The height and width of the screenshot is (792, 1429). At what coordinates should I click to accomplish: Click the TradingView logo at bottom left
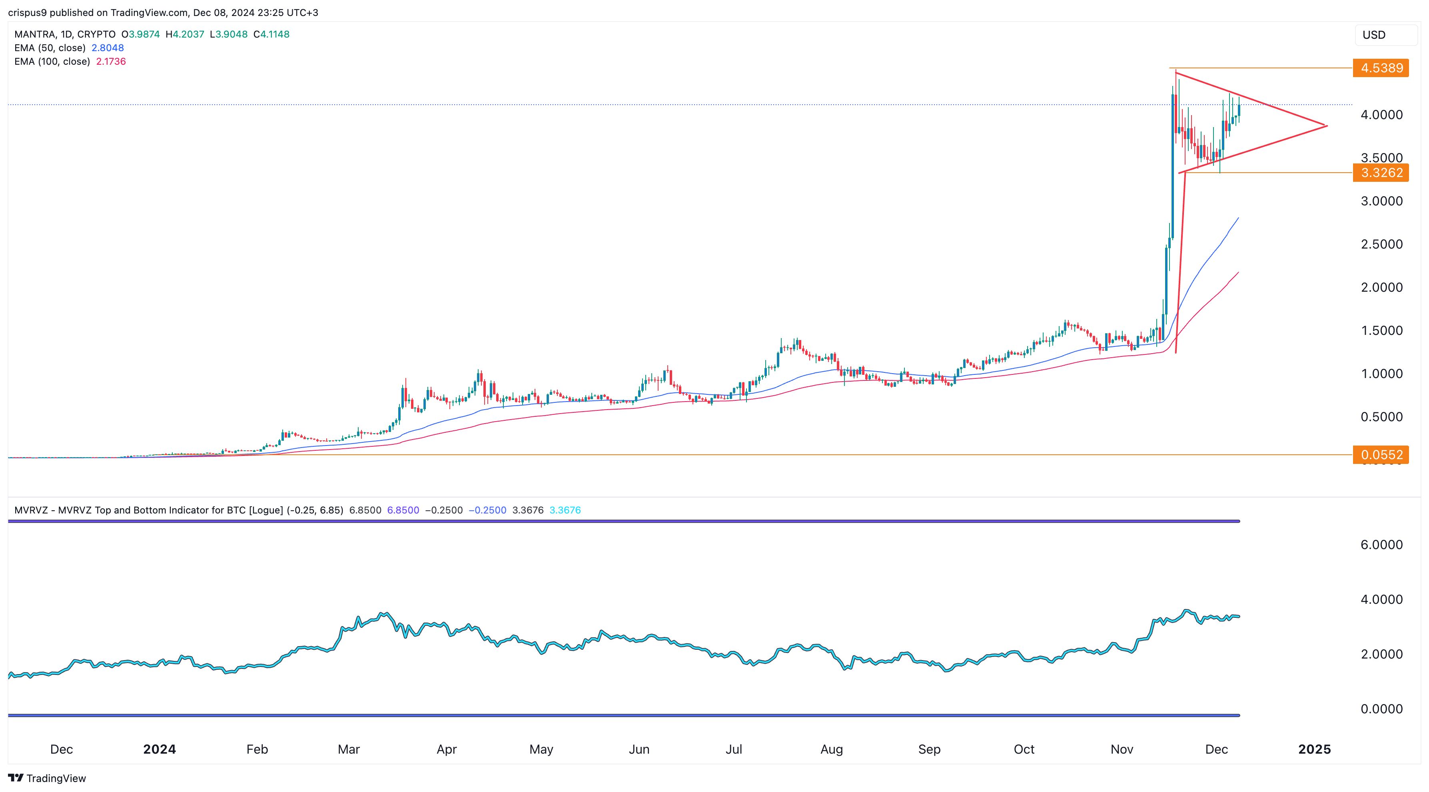click(x=47, y=778)
